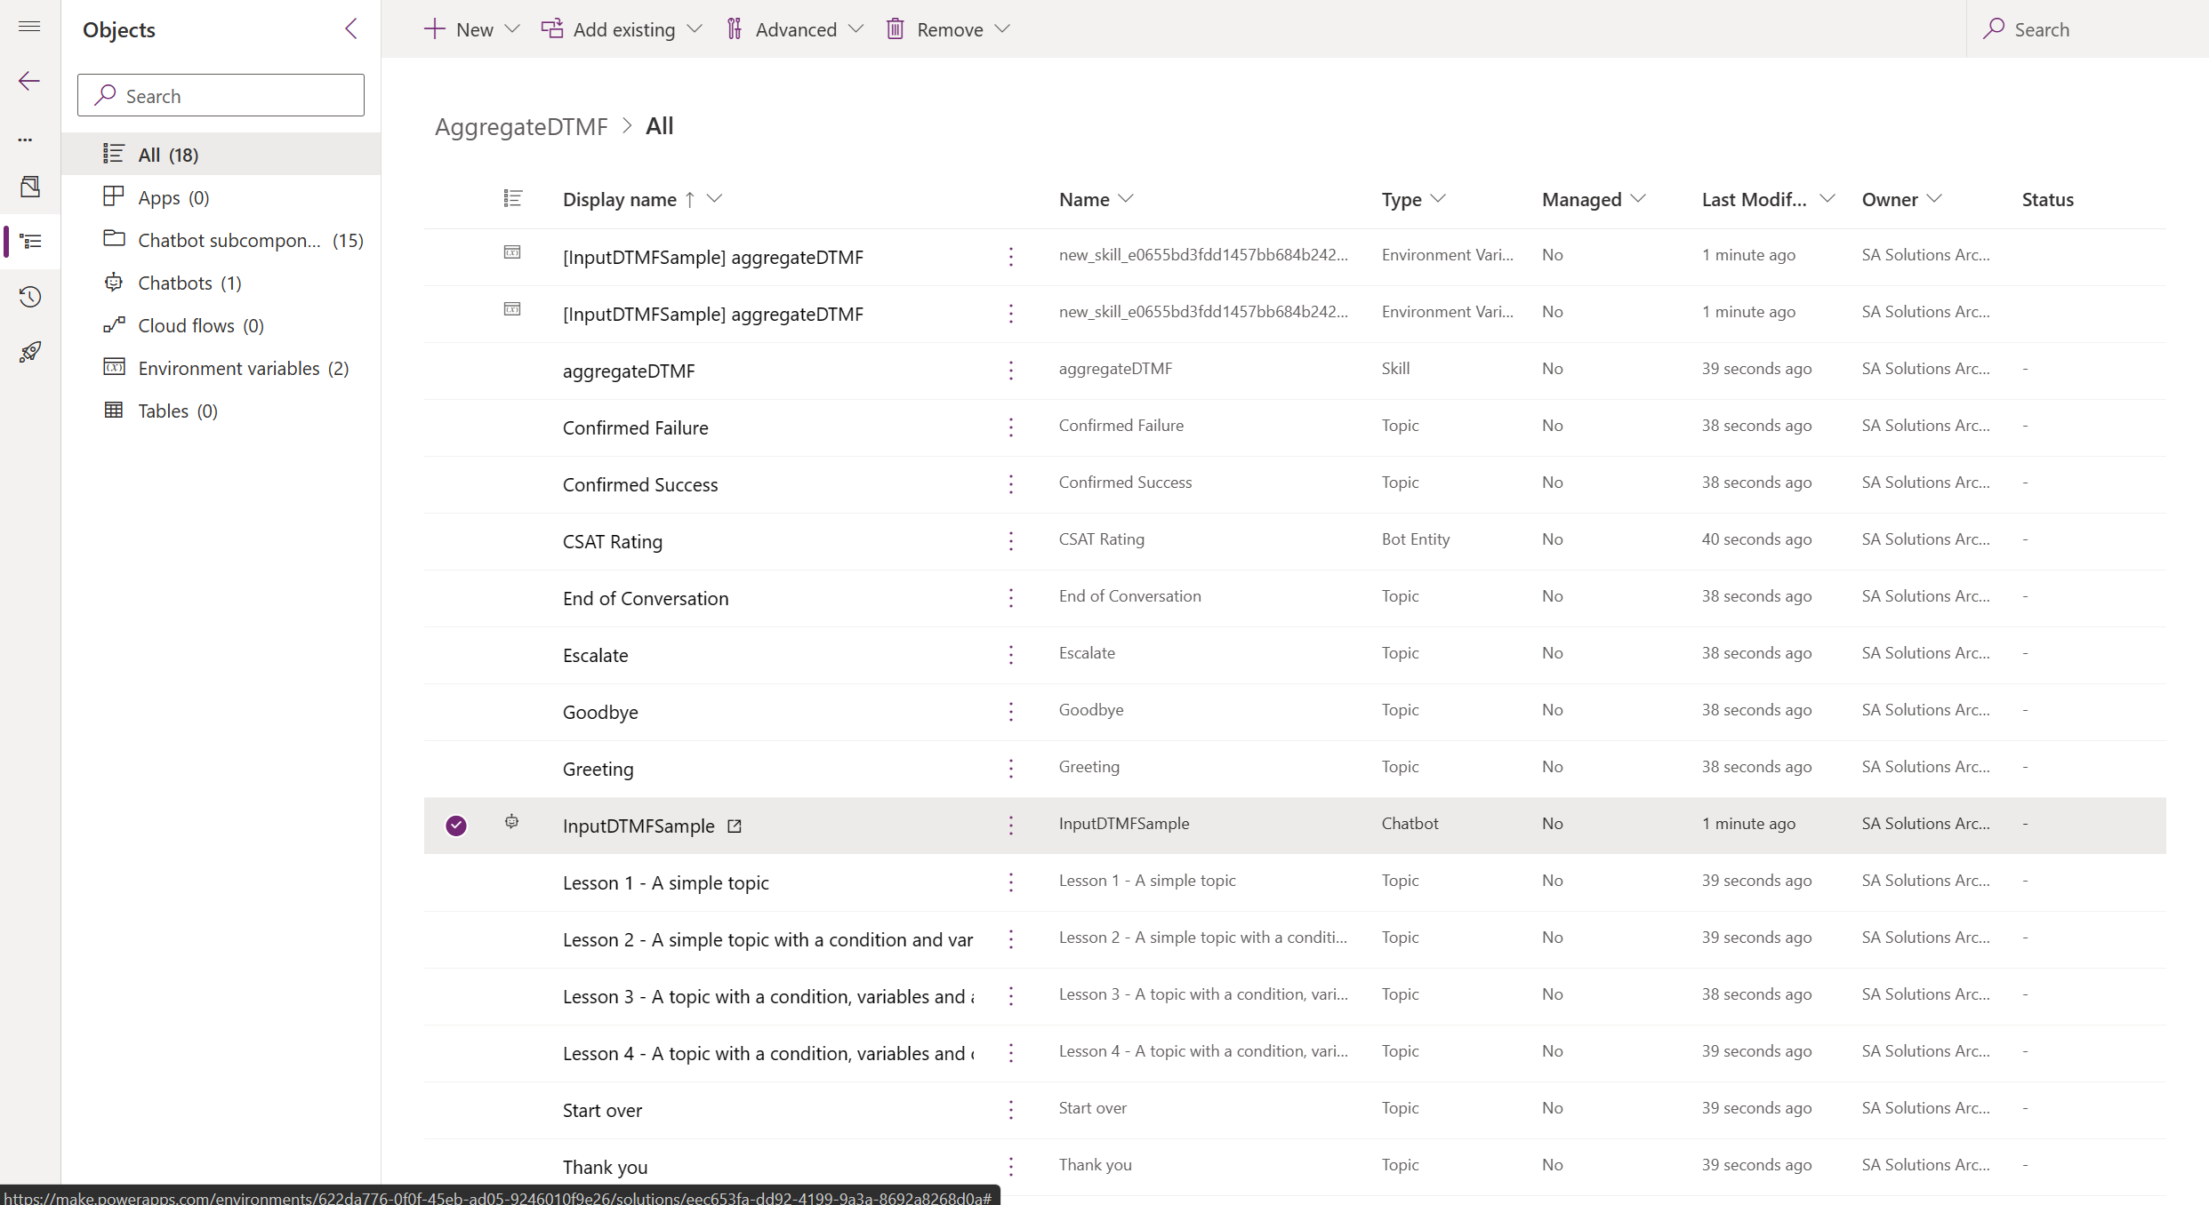Click the Add existing button
The image size is (2209, 1205).
(x=609, y=29)
